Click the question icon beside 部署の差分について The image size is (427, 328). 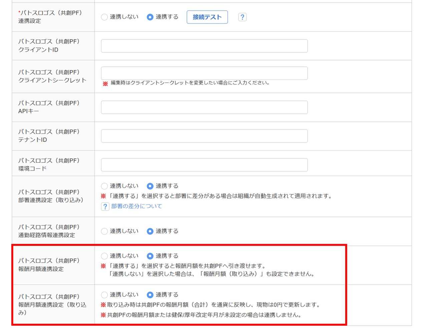[x=105, y=207]
